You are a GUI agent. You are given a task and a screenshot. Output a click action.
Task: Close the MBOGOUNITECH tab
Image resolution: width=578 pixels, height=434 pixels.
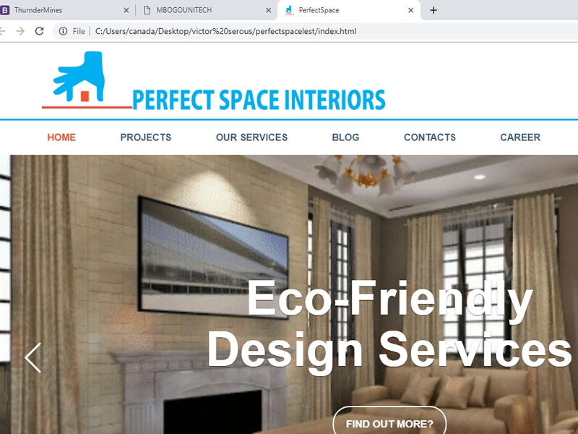[x=269, y=10]
